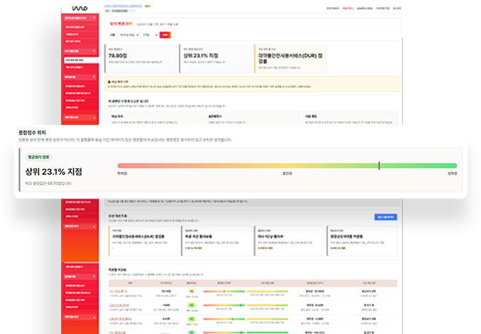Click the 평균보다 양호 badge
This screenshot has width=481, height=334.
tap(38, 157)
